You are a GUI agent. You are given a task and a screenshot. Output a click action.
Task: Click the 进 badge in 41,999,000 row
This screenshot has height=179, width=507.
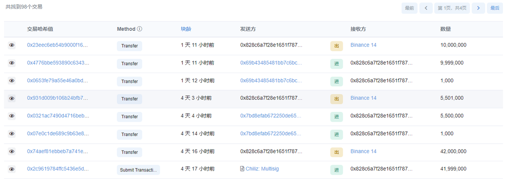(x=336, y=170)
